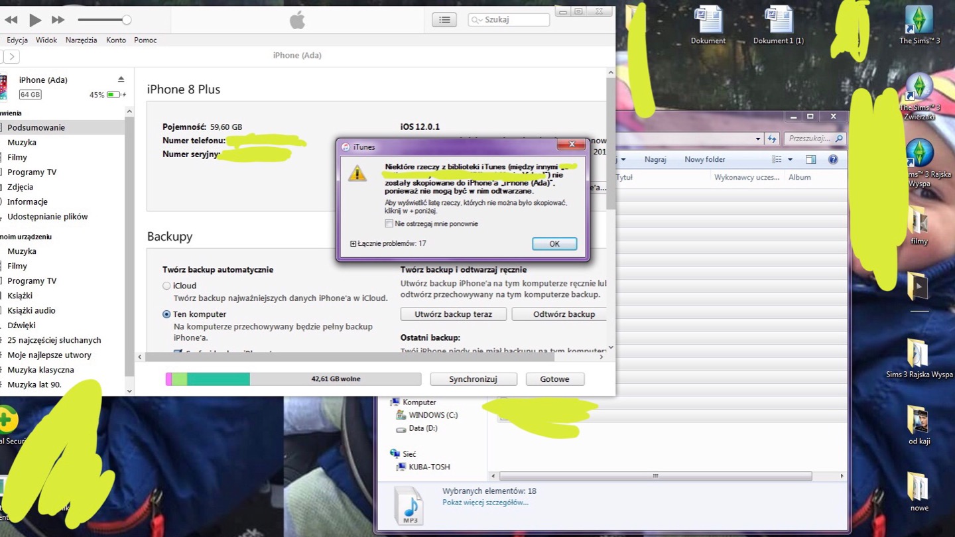Click the Play button in iTunes
Viewport: 955px width, 537px height.
(x=35, y=20)
